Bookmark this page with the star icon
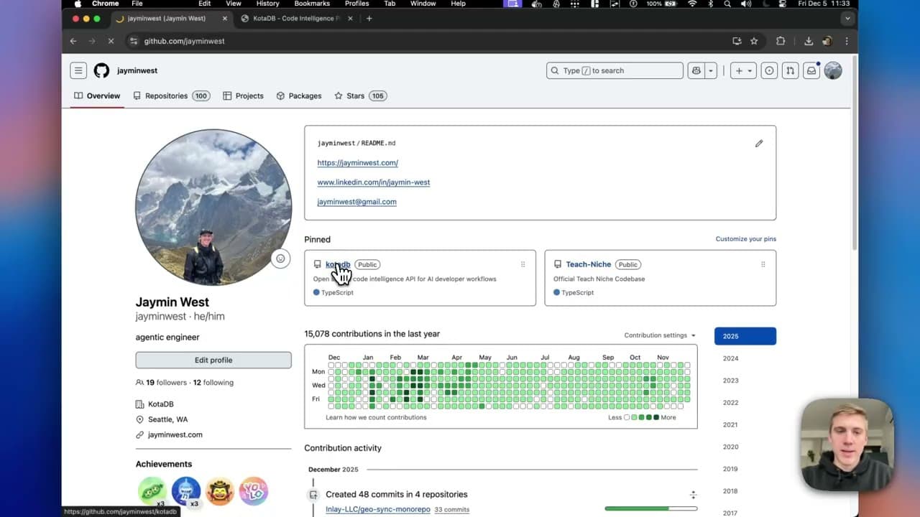This screenshot has height=517, width=920. 754,41
